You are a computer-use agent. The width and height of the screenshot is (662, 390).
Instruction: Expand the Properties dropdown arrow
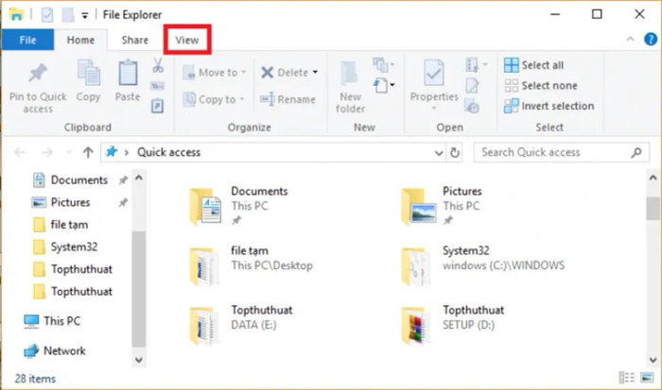coord(434,109)
